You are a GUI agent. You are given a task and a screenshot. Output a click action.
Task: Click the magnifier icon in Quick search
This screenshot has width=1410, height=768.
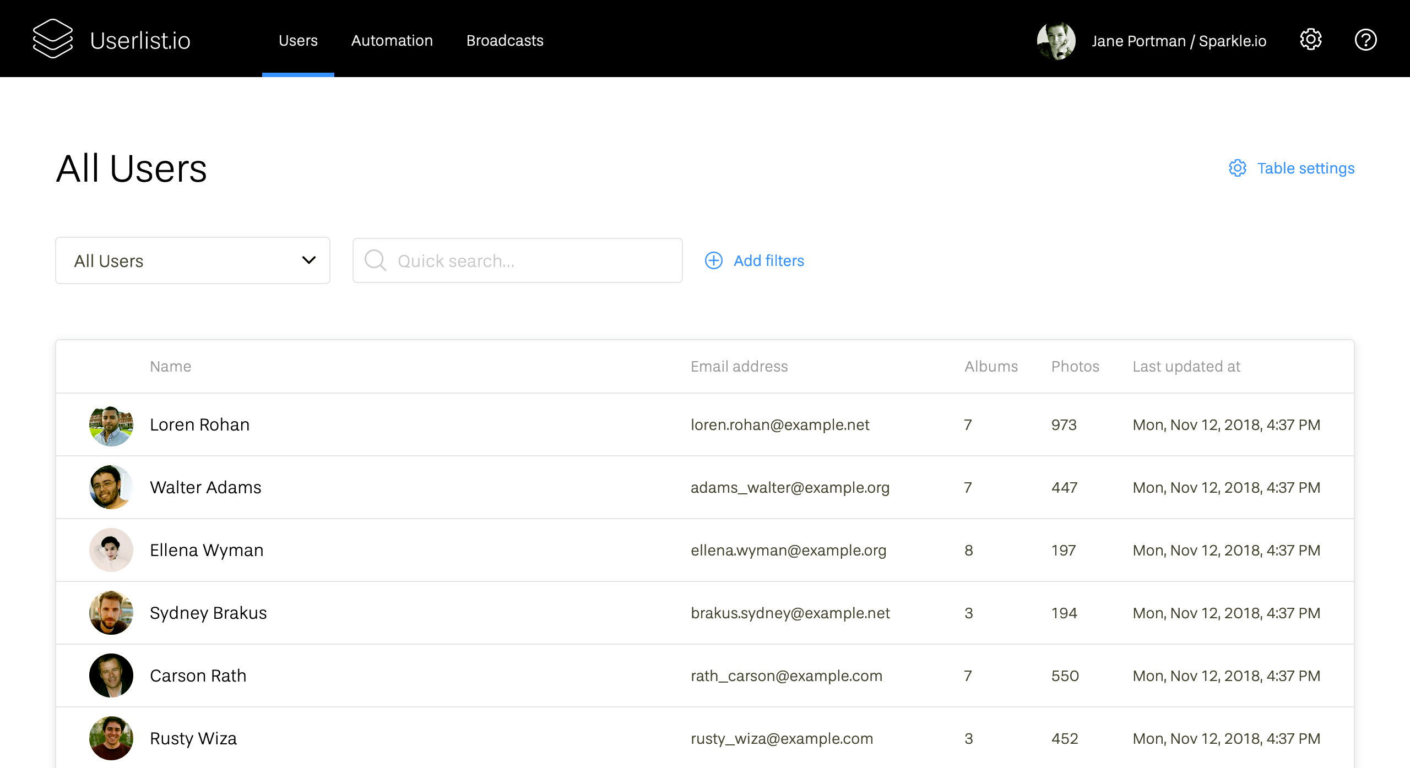pyautogui.click(x=375, y=260)
